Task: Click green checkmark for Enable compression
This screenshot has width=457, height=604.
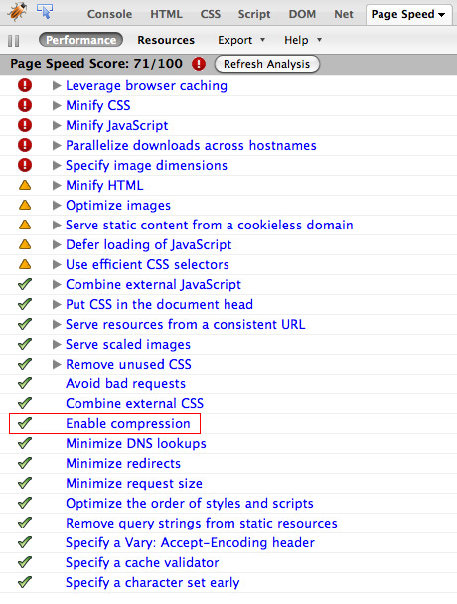Action: tap(25, 423)
